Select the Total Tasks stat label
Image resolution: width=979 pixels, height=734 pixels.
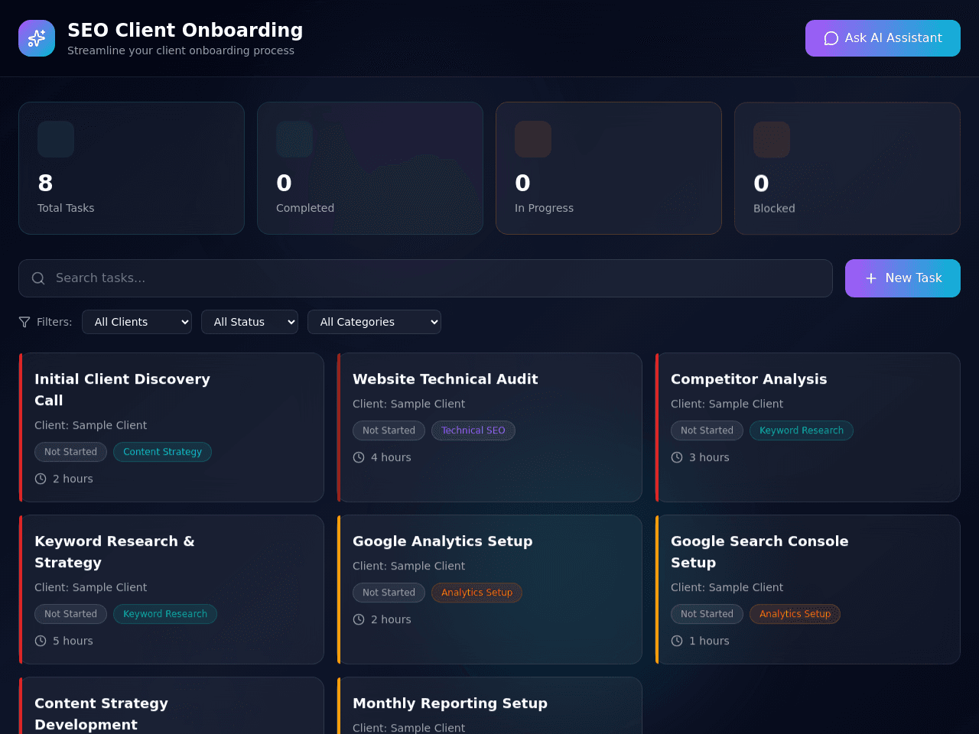(x=66, y=208)
